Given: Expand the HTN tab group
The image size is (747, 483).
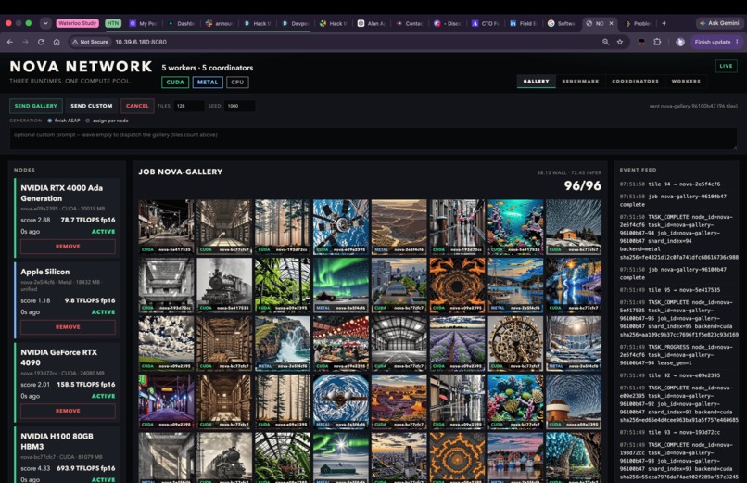Looking at the screenshot, I should click(x=113, y=23).
